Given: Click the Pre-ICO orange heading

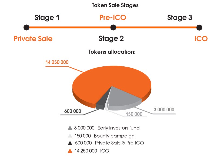Looking at the screenshot, I should [113, 18].
